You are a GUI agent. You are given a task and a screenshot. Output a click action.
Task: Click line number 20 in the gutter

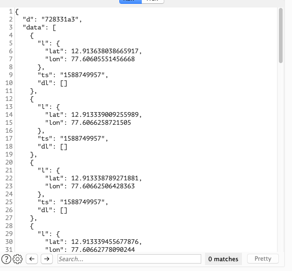coord(8,162)
